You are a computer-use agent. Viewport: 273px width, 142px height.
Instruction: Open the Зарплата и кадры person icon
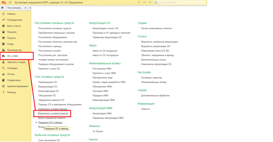(3, 62)
